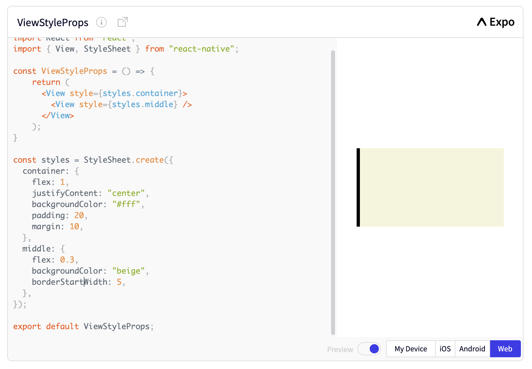Image resolution: width=532 pixels, height=369 pixels.
Task: Click the beige view in the preview
Action: (x=430, y=187)
